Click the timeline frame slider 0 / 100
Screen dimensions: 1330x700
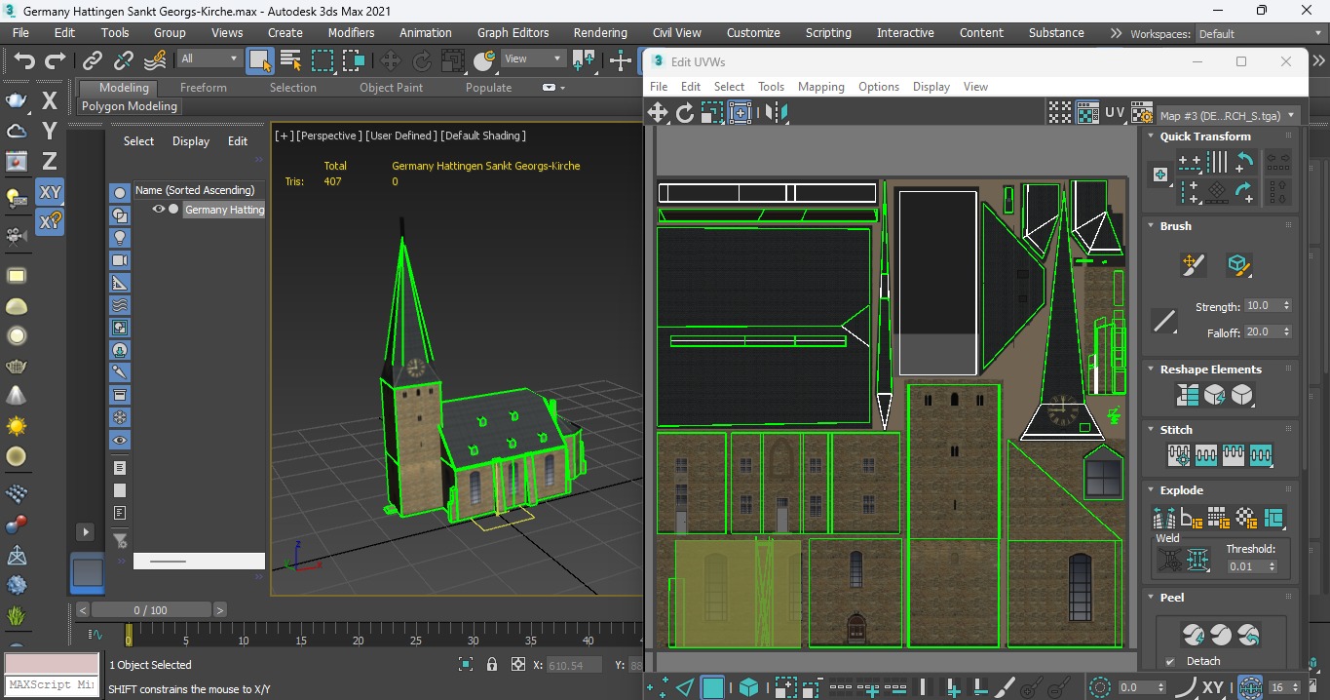pos(151,610)
